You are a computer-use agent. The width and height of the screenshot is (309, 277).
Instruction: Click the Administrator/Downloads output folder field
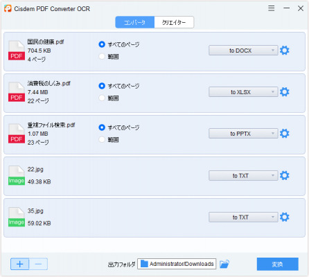pos(177,264)
